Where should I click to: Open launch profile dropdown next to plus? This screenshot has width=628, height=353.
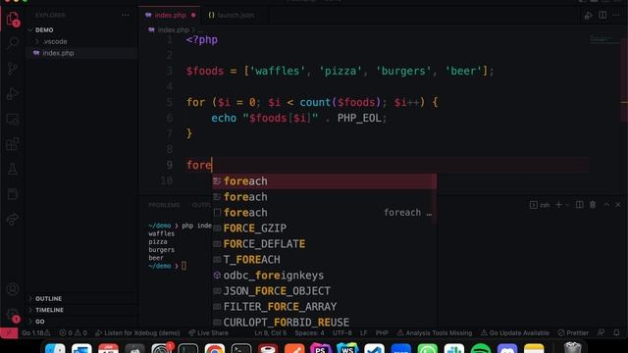click(567, 205)
